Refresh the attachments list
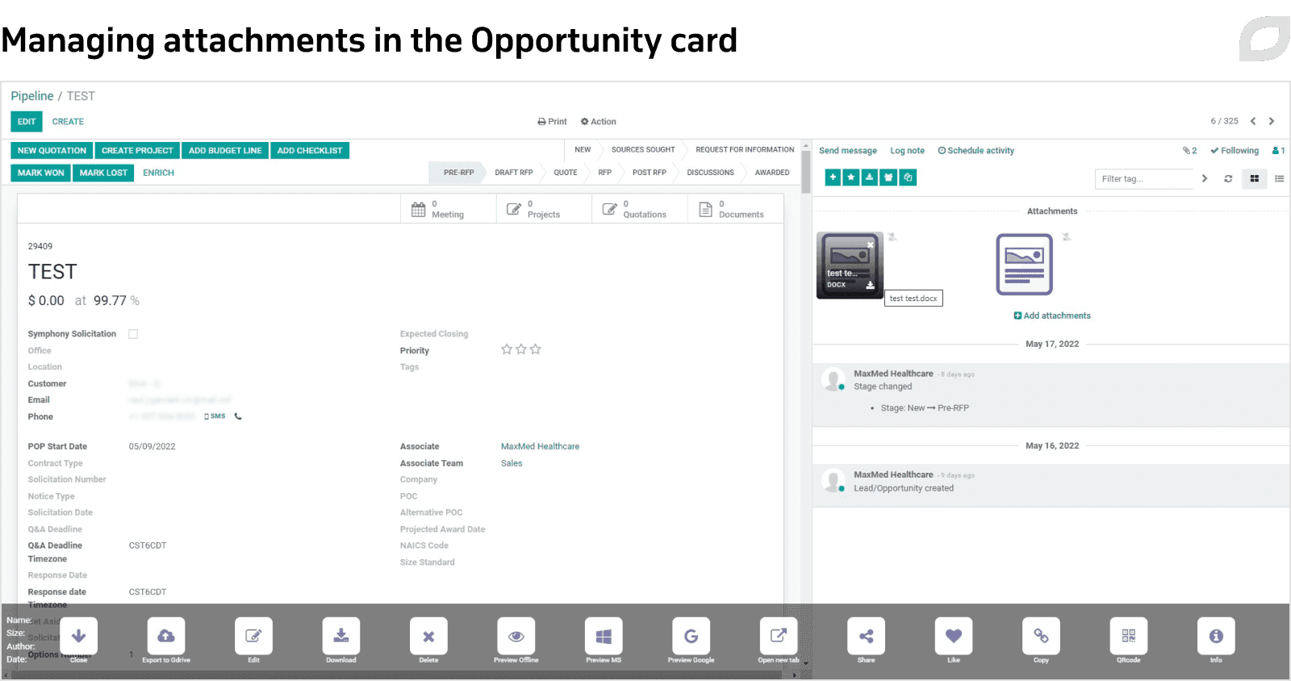The height and width of the screenshot is (681, 1291). [x=1228, y=179]
